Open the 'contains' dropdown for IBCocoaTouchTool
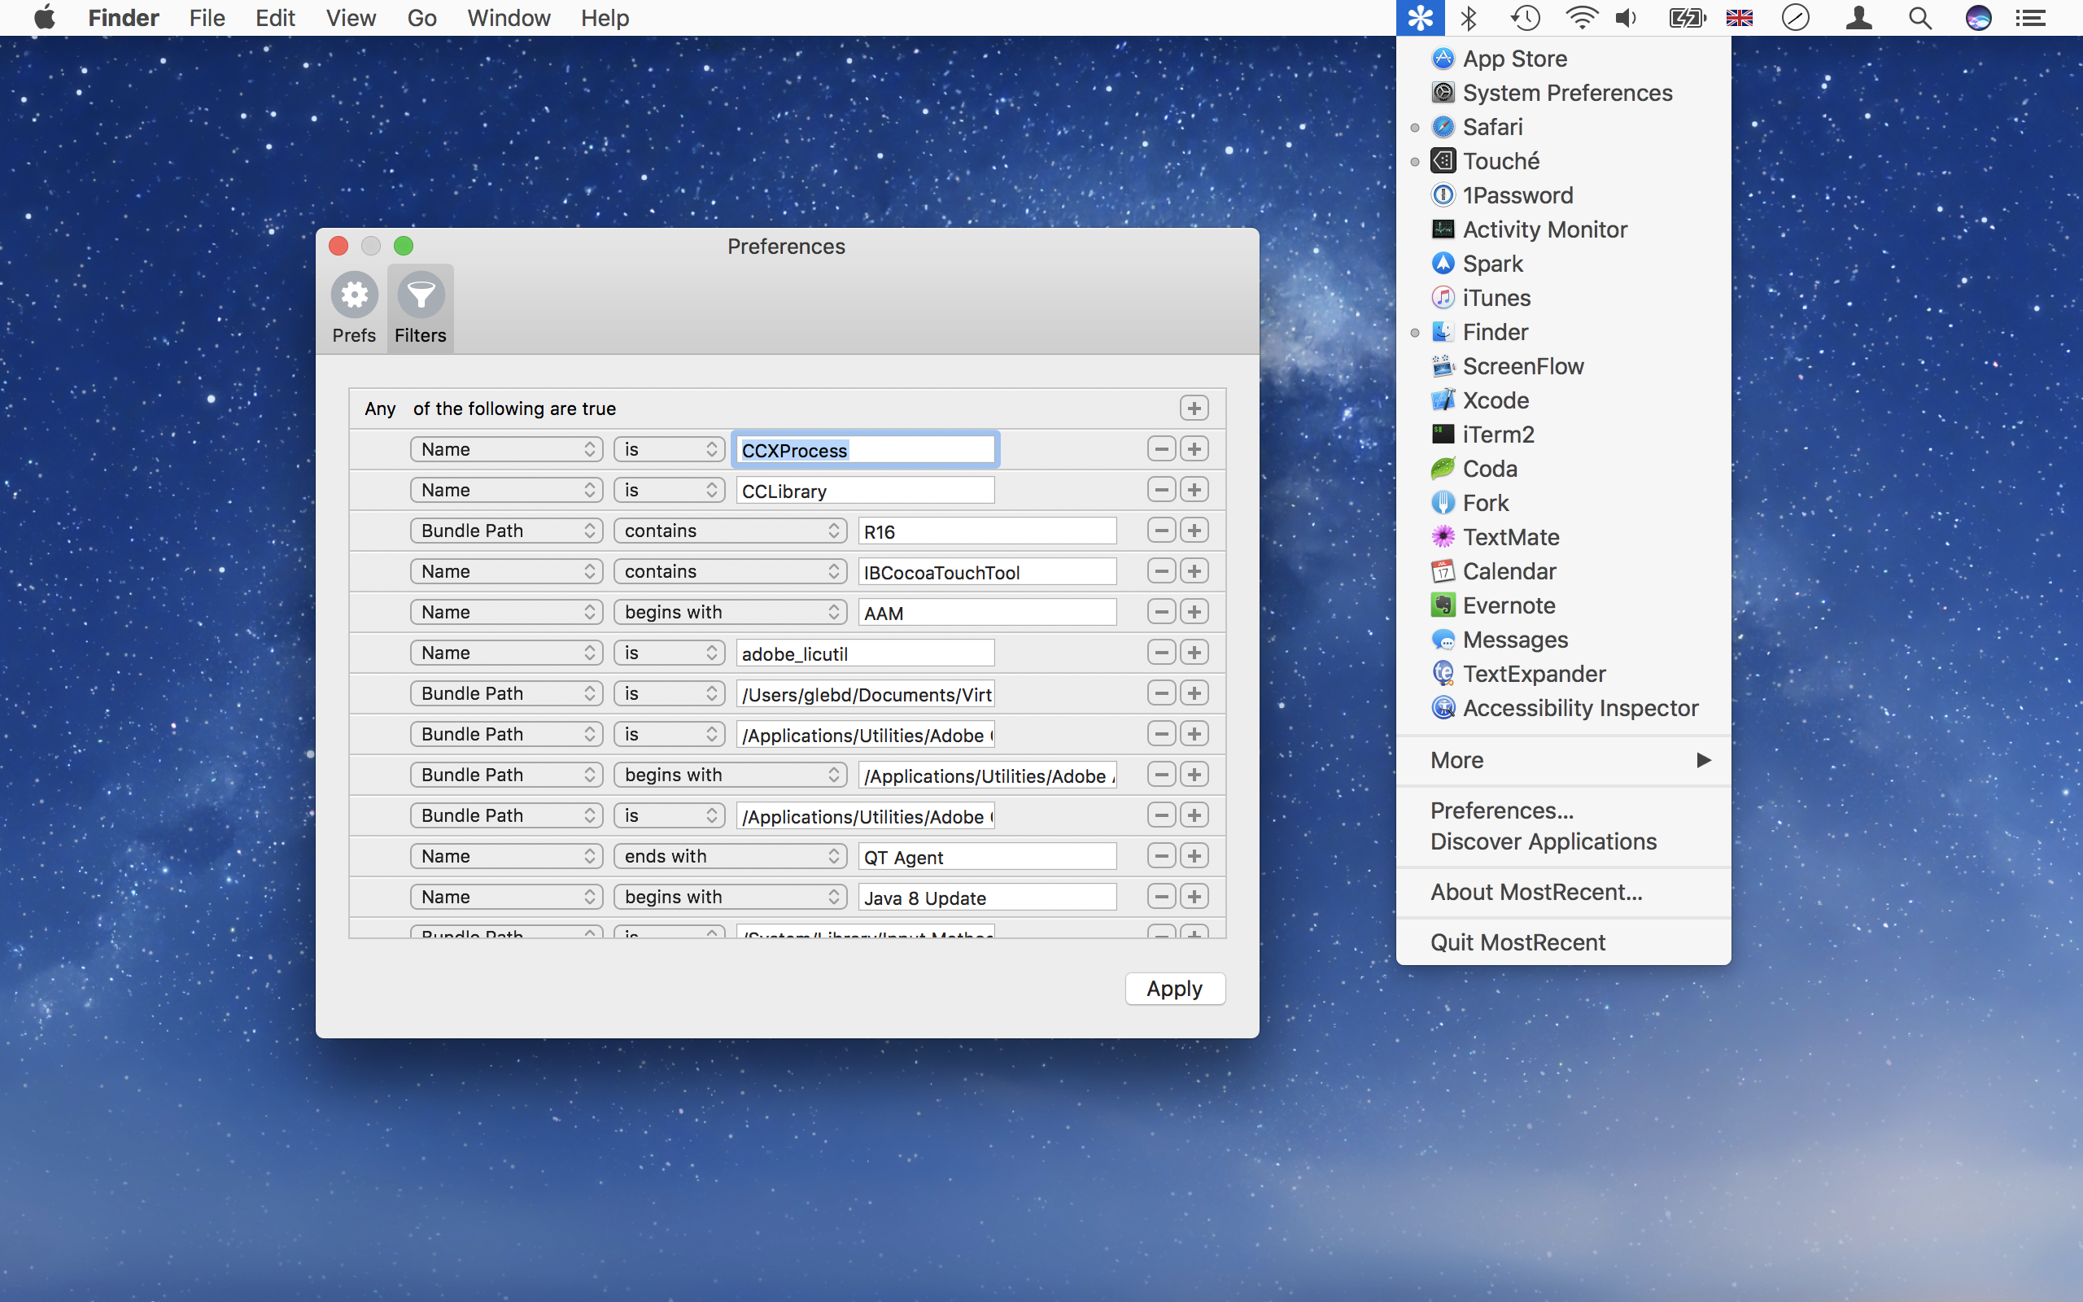The width and height of the screenshot is (2083, 1302). [x=730, y=572]
